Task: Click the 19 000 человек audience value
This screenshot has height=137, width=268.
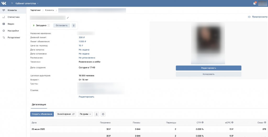Action: (x=86, y=76)
